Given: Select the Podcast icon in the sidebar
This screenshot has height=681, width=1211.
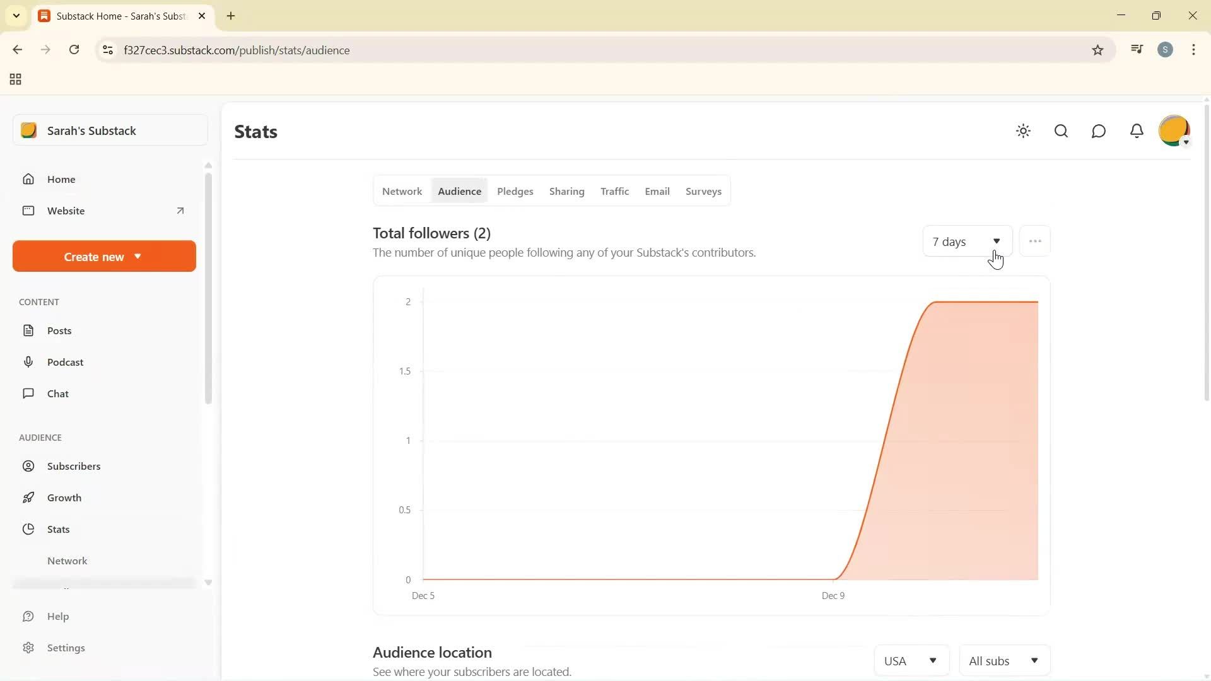Looking at the screenshot, I should 29,362.
